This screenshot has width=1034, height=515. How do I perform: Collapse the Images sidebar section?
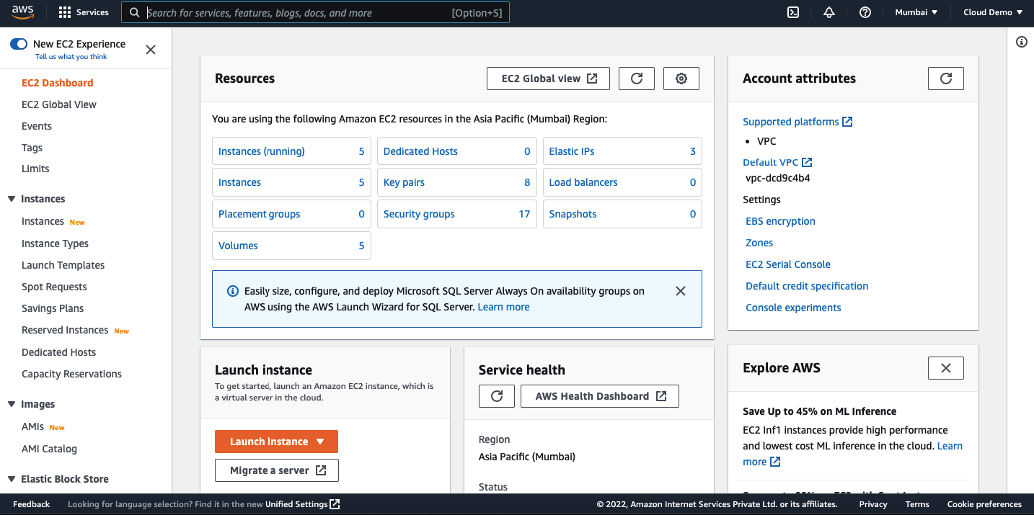click(12, 404)
